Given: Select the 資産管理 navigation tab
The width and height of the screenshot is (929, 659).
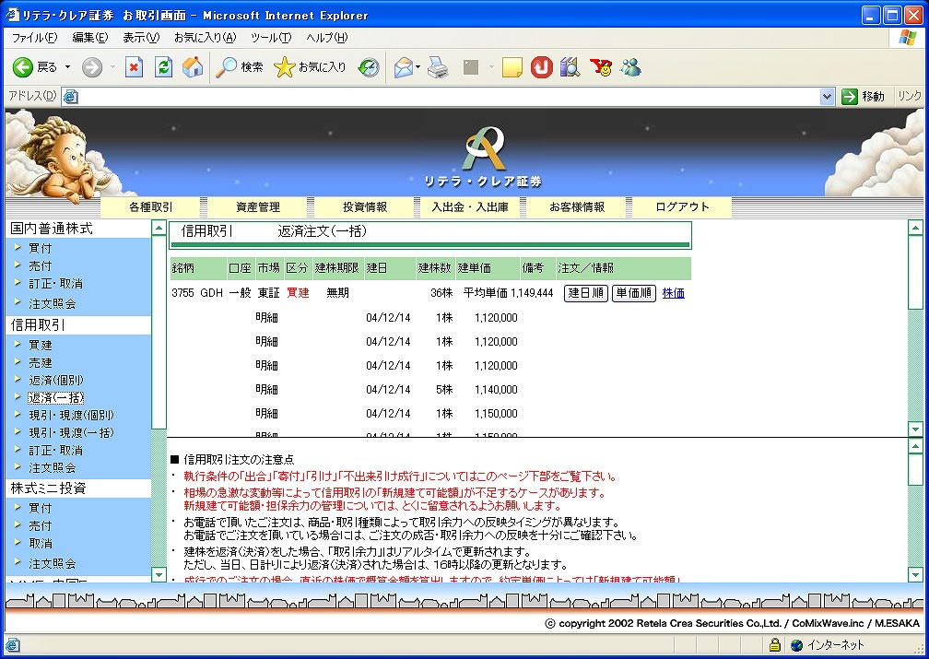Looking at the screenshot, I should coord(258,206).
